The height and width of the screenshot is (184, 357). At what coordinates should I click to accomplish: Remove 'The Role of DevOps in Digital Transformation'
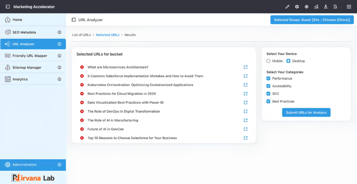(x=82, y=111)
